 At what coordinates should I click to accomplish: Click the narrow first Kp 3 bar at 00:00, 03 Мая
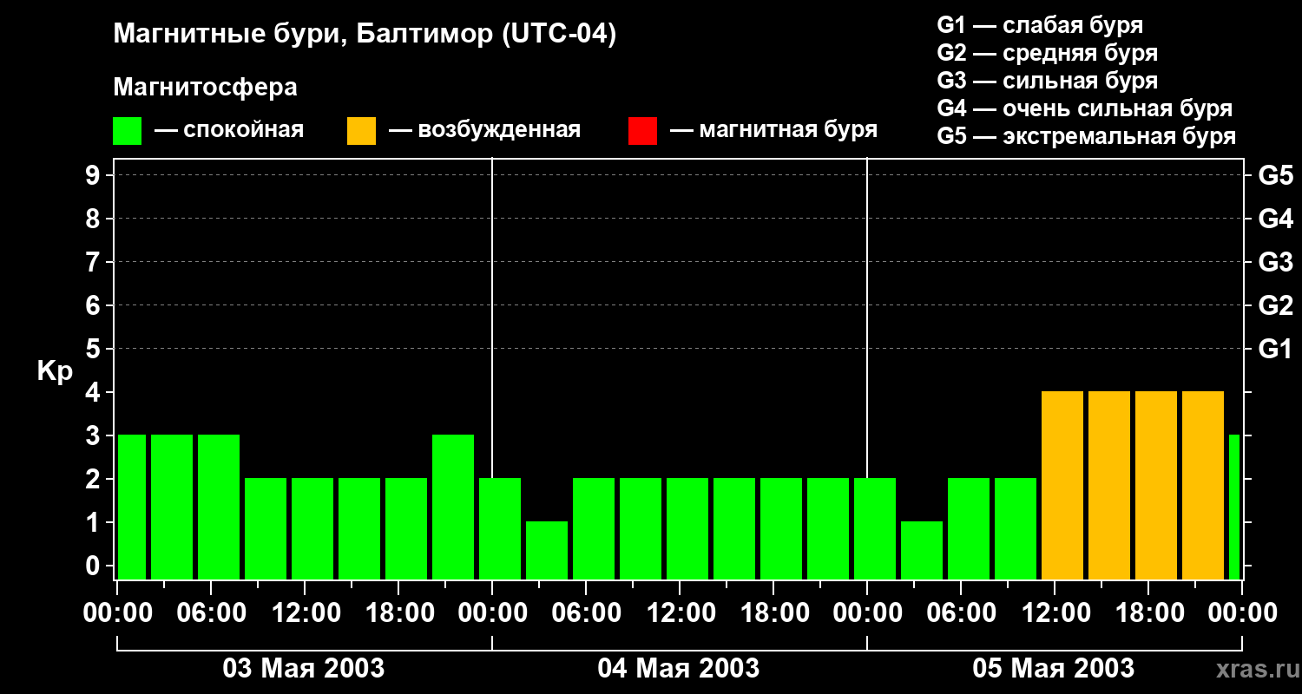132,507
